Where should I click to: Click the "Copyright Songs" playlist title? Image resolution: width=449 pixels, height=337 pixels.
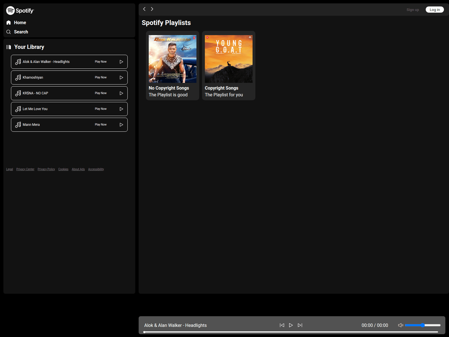pyautogui.click(x=221, y=88)
